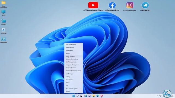Open Event Viewer from the menu

click(74, 50)
